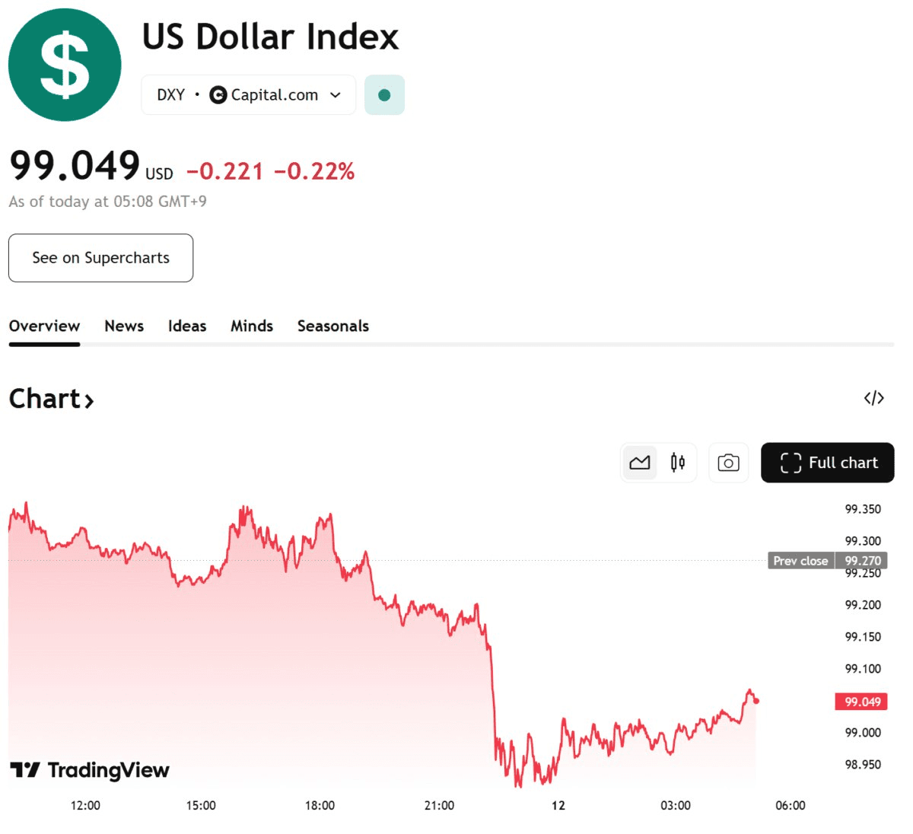This screenshot has width=913, height=834.
Task: Open the Ideas tab
Action: 187,326
